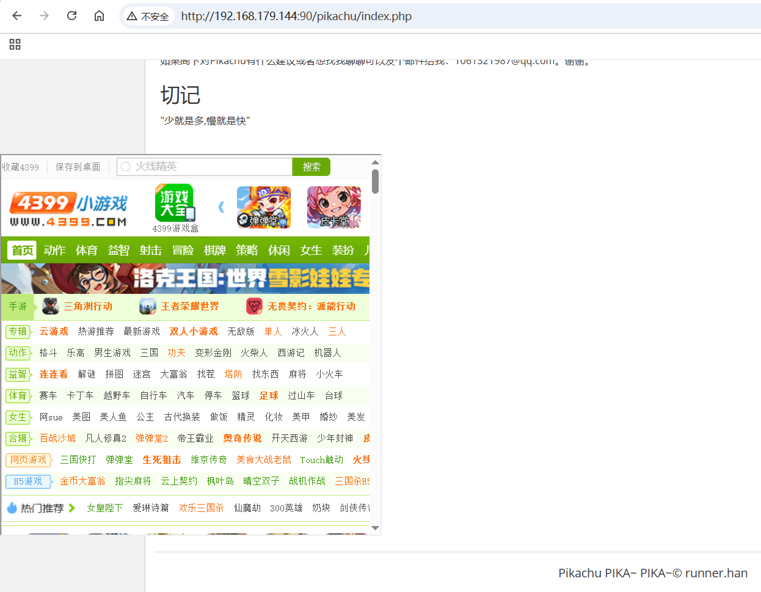Go back with the browser back arrow
The image size is (761, 592).
17,16
